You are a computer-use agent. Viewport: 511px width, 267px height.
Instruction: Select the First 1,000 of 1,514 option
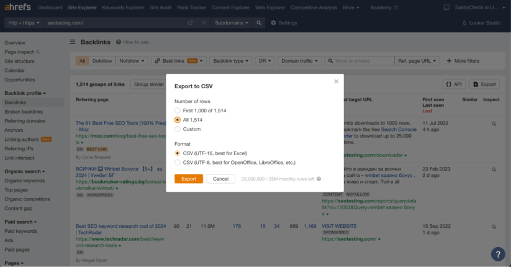pyautogui.click(x=178, y=111)
